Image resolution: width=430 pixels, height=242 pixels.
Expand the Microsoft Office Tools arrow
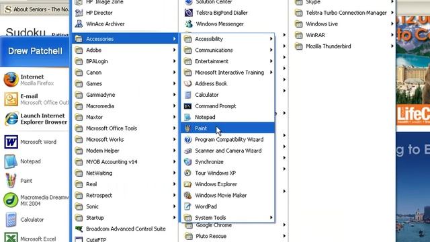(175, 128)
